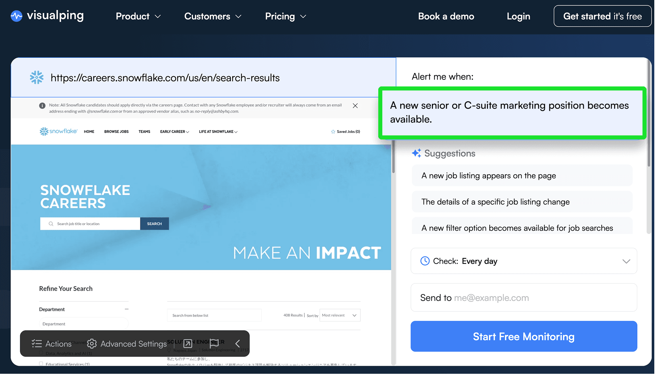Click the Saved Jobs star icon
This screenshot has width=657, height=392.
[x=333, y=132]
